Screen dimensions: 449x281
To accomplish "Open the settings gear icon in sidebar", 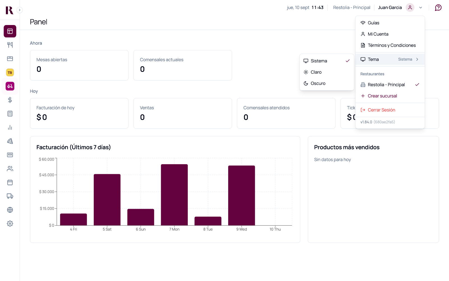I will pos(10,224).
